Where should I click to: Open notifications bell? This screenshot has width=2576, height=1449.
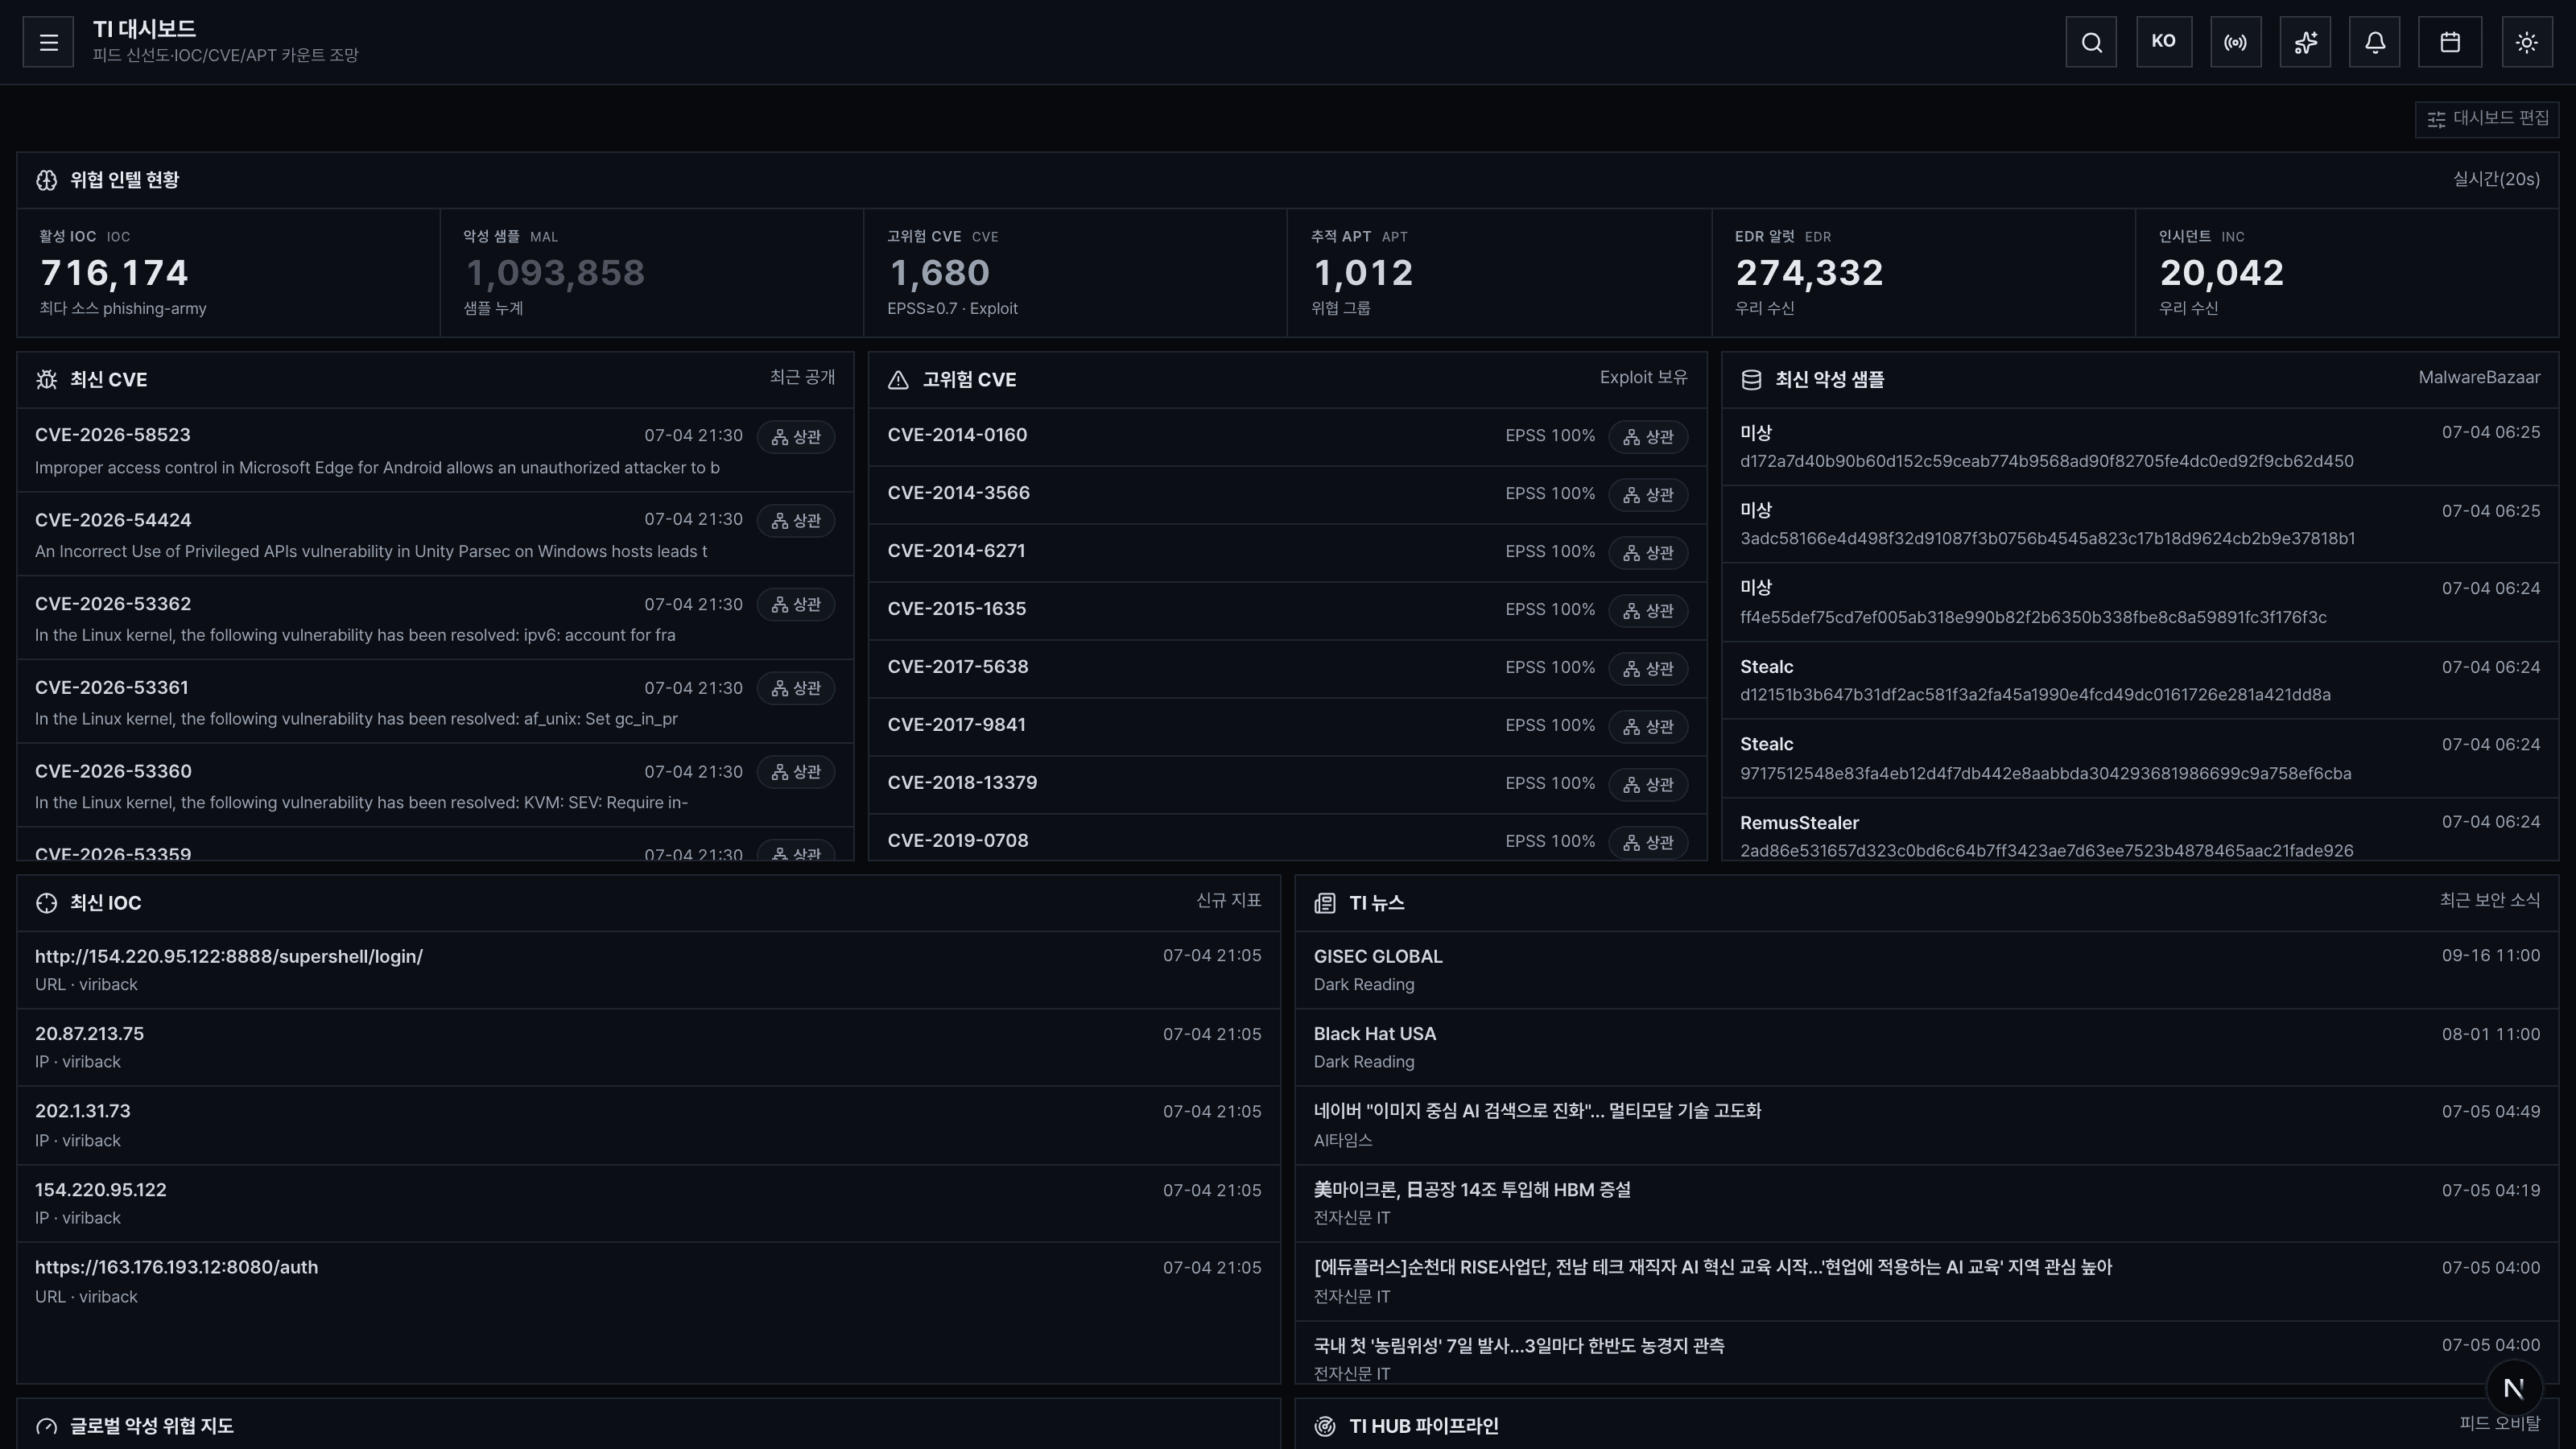[2375, 42]
